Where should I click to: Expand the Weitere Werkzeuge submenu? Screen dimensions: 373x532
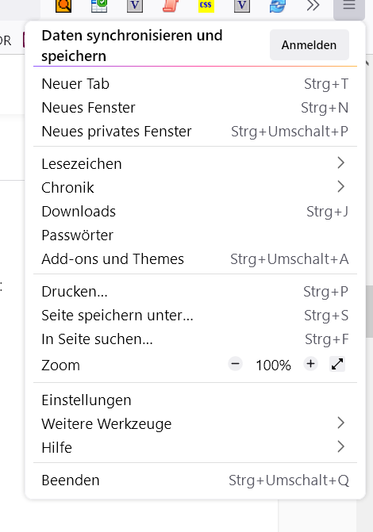(x=195, y=423)
